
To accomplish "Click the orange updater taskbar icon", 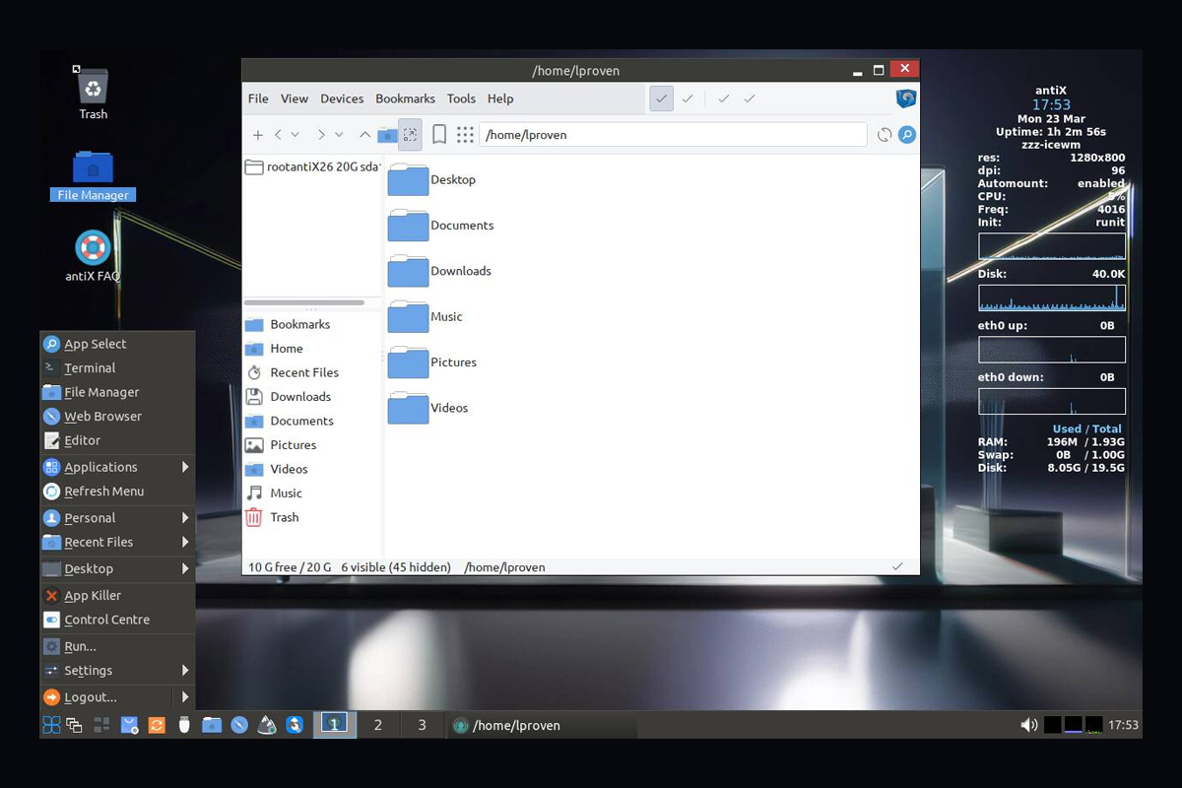I will (x=156, y=725).
